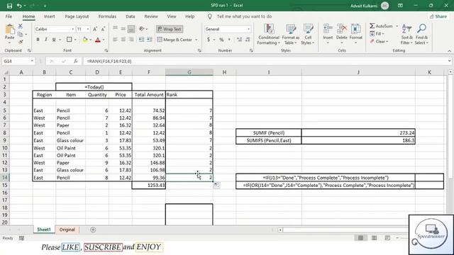
Task: Click Decrease Font Size icon
Action: click(x=103, y=29)
